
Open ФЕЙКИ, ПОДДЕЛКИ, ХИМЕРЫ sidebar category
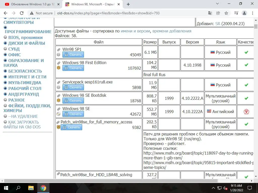pos(27,108)
